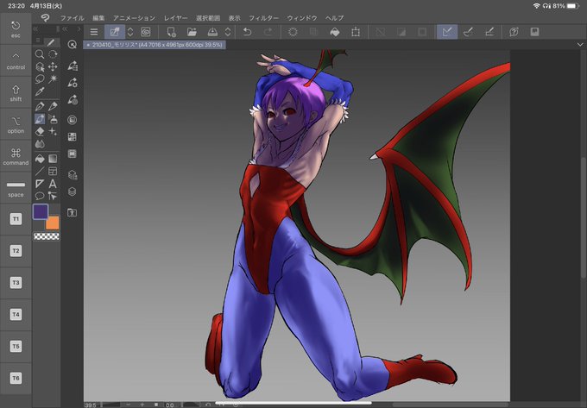Open the アニメーション menu
This screenshot has height=408, width=587.
[x=134, y=18]
